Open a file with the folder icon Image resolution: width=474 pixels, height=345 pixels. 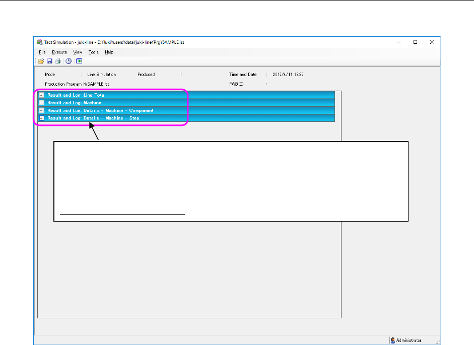coord(41,61)
